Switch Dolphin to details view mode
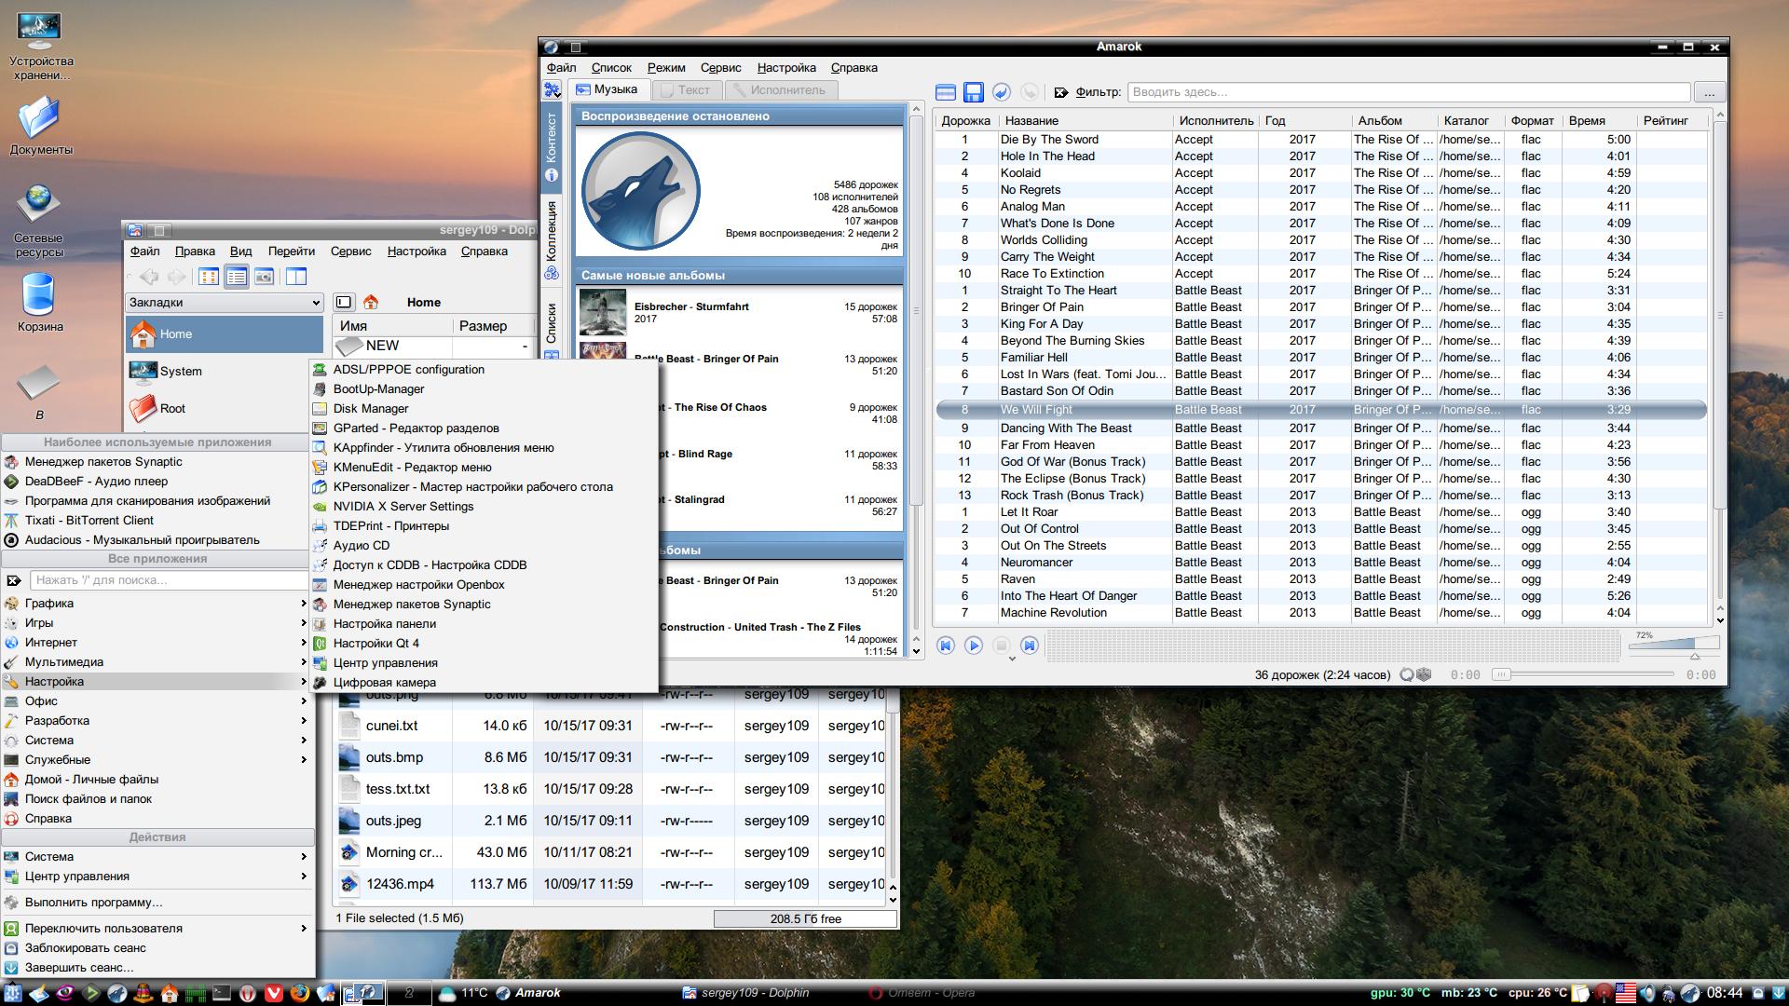This screenshot has height=1006, width=1789. click(x=237, y=277)
